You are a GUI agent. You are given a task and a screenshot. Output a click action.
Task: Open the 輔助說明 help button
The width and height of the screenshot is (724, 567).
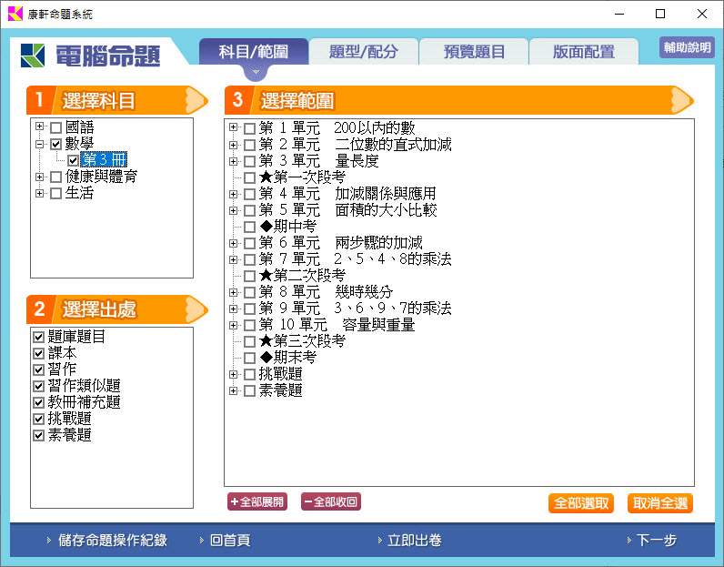tap(687, 47)
